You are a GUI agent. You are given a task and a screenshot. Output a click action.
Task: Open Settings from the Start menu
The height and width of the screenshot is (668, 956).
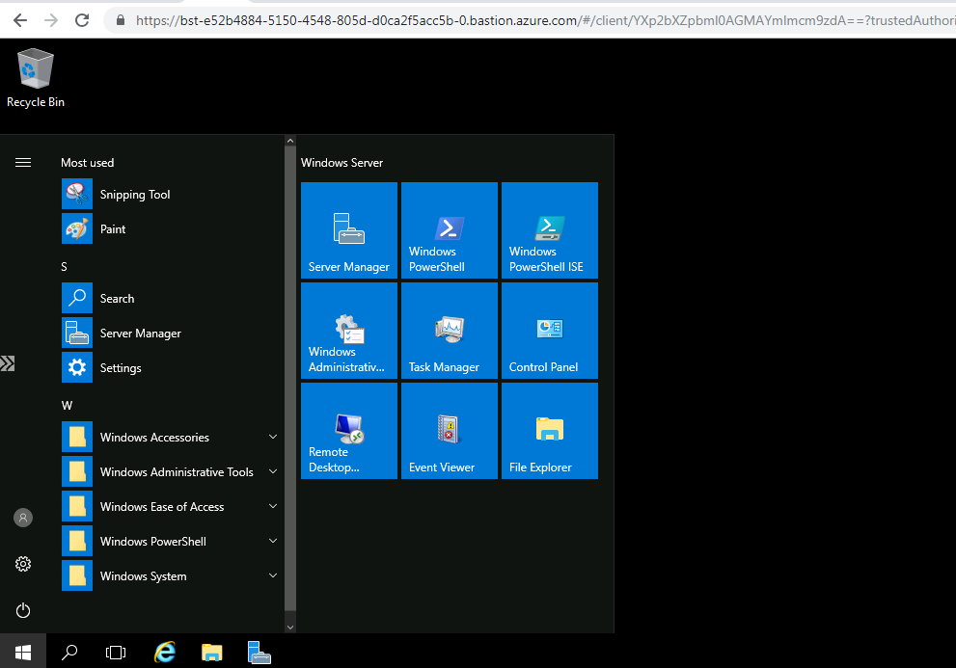coord(121,367)
